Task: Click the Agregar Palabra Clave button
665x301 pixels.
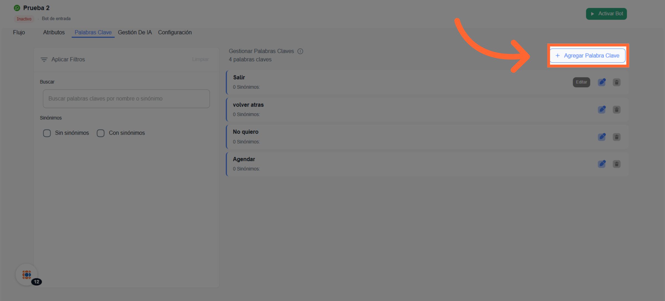Action: pos(587,55)
